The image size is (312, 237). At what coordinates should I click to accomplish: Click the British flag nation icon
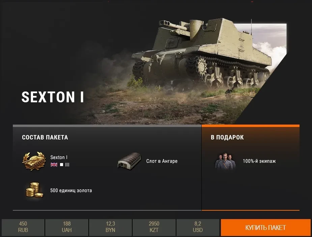[54, 165]
